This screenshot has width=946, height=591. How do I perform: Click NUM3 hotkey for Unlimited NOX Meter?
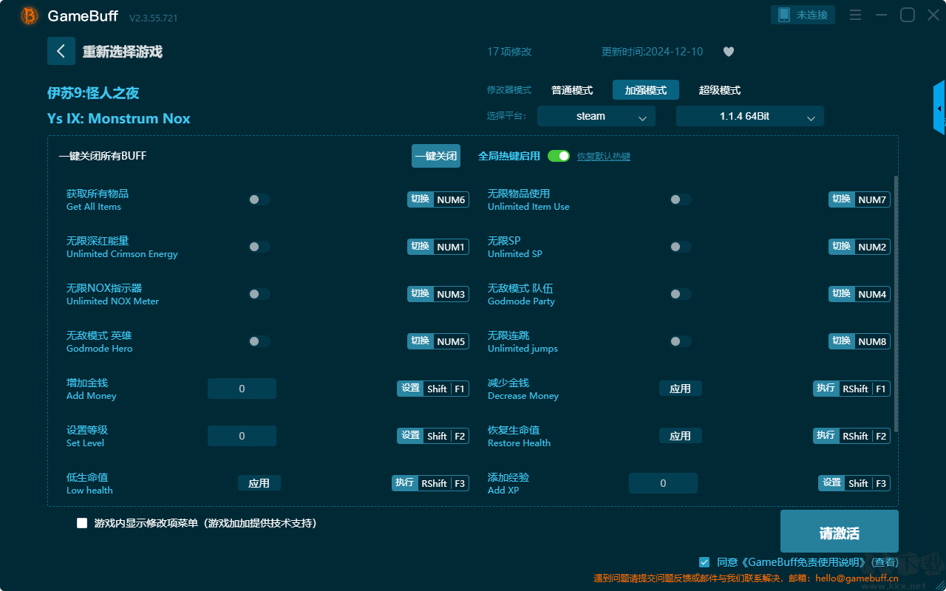pos(438,294)
